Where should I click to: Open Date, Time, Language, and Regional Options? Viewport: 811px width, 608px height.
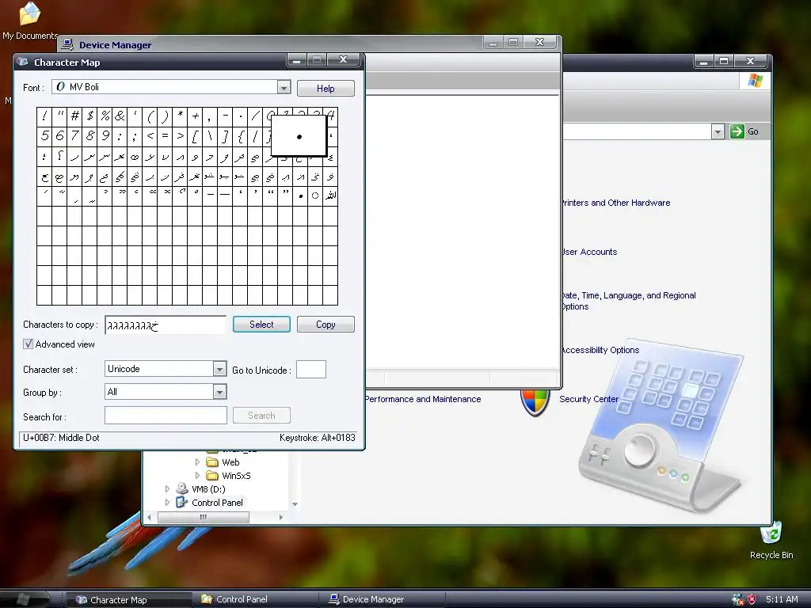pyautogui.click(x=628, y=301)
